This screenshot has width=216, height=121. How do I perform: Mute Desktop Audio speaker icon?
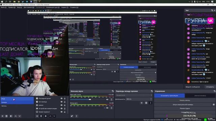[107, 99]
